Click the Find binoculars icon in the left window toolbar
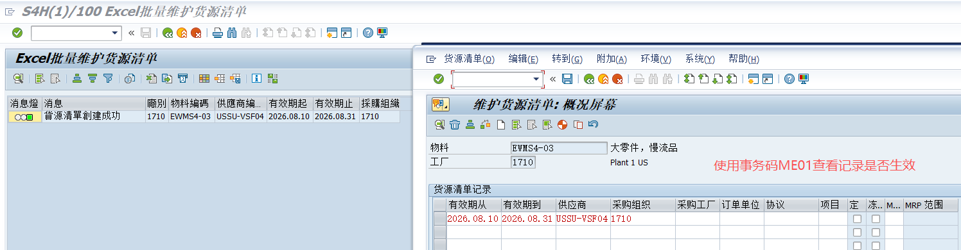This screenshot has width=961, height=250. 232,33
